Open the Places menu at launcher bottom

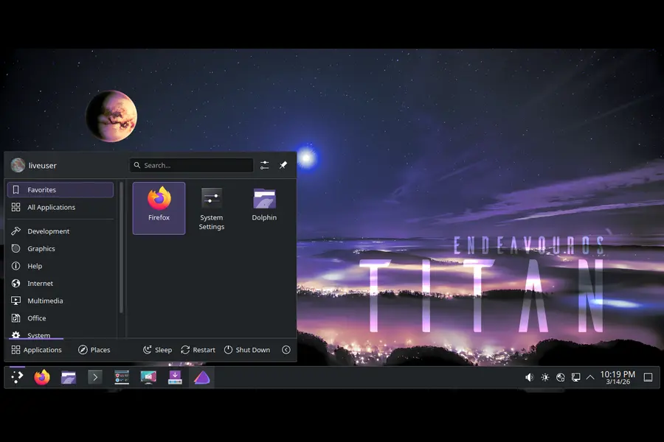[x=94, y=350]
